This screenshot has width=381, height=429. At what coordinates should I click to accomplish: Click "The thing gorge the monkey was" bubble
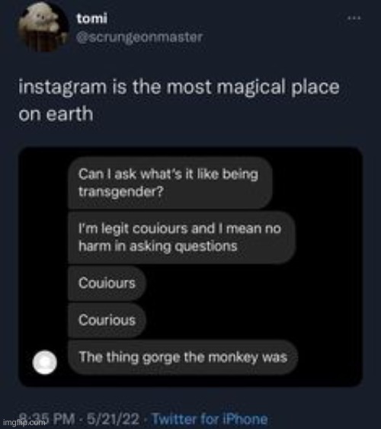coord(183,357)
